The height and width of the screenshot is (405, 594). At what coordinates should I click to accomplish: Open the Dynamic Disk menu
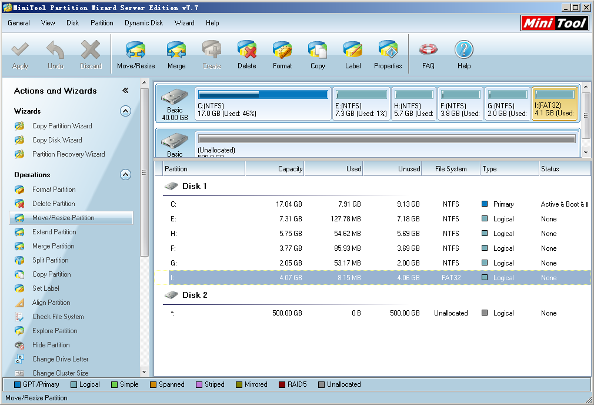[144, 23]
